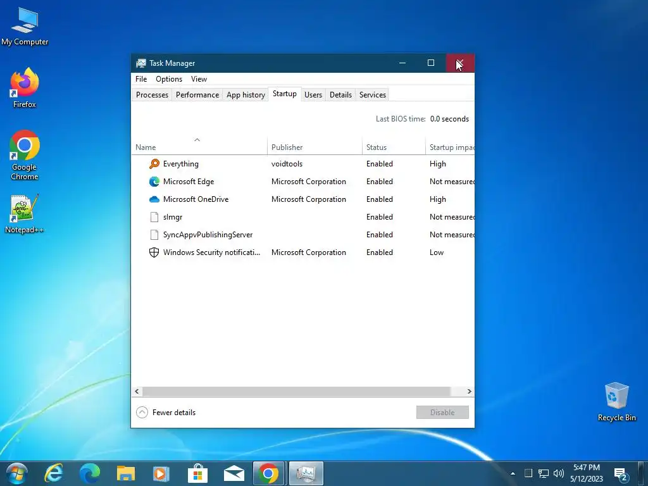Click the Task Manager title bar icon
The width and height of the screenshot is (648, 486).
click(141, 63)
